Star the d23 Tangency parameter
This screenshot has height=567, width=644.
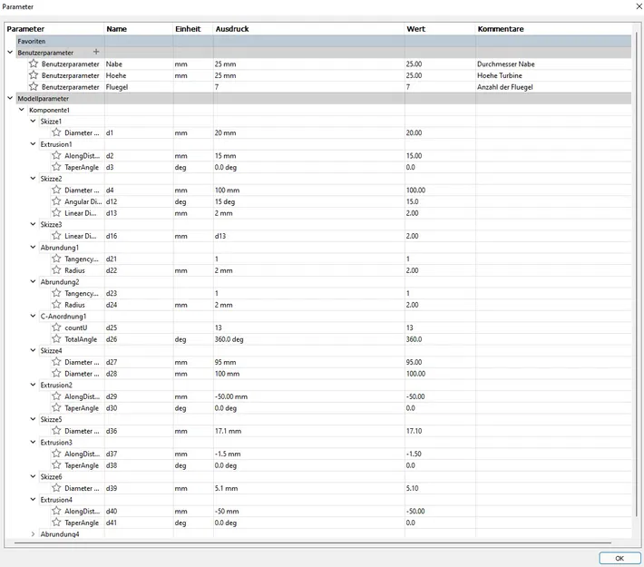tap(56, 293)
